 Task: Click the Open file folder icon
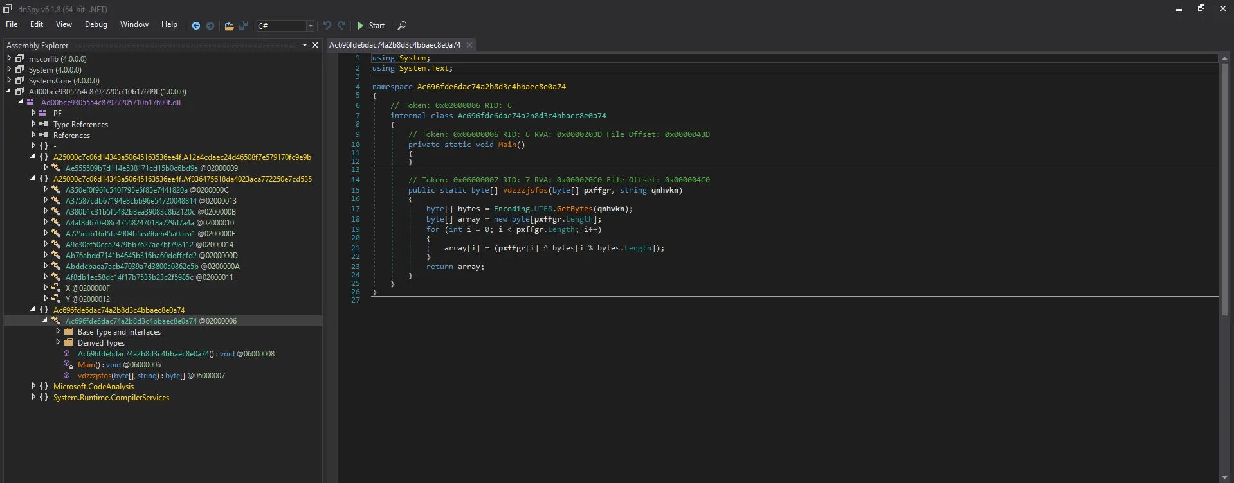[x=229, y=26]
